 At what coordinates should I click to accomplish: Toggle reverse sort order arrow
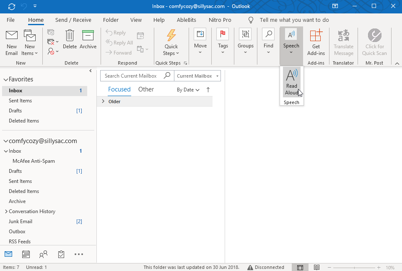pos(208,90)
